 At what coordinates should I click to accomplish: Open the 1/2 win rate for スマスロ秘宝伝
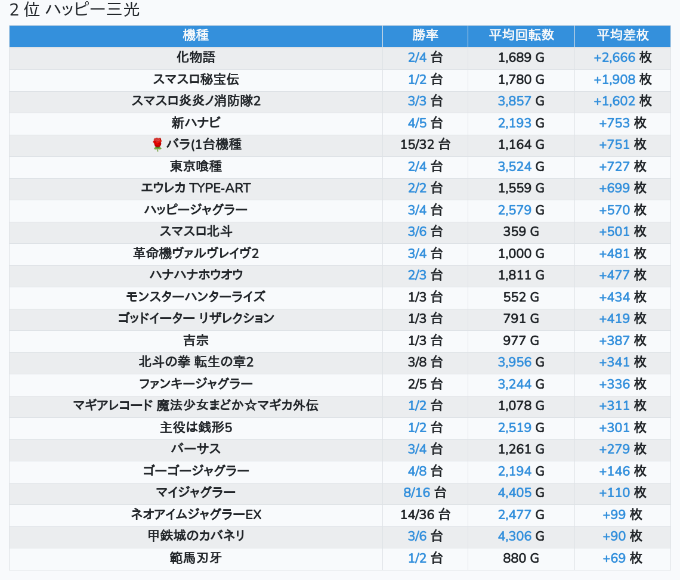(x=417, y=80)
